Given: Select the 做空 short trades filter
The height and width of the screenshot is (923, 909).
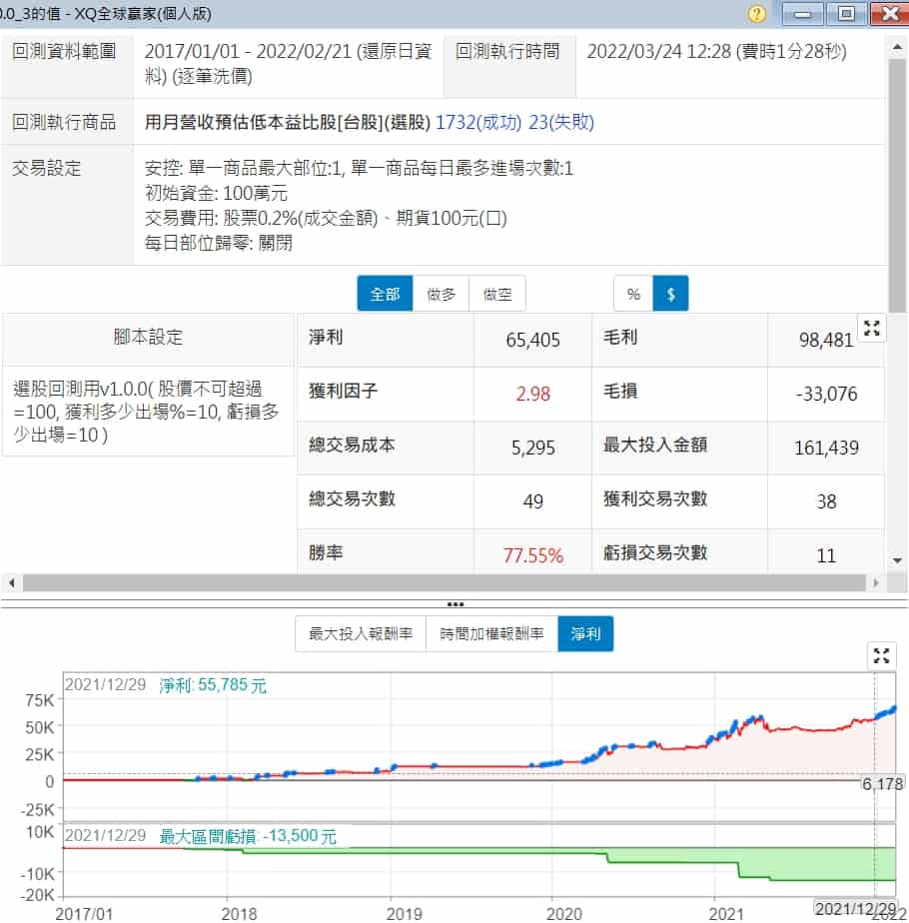Looking at the screenshot, I should (x=496, y=295).
